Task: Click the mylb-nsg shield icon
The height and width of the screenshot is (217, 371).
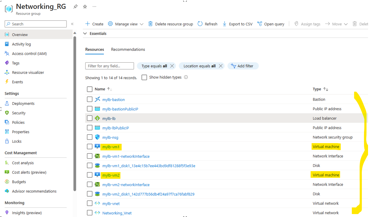Action: (97, 137)
